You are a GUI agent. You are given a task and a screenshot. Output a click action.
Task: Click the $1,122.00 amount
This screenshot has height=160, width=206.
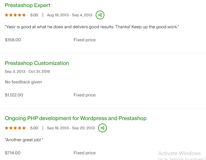(14, 95)
